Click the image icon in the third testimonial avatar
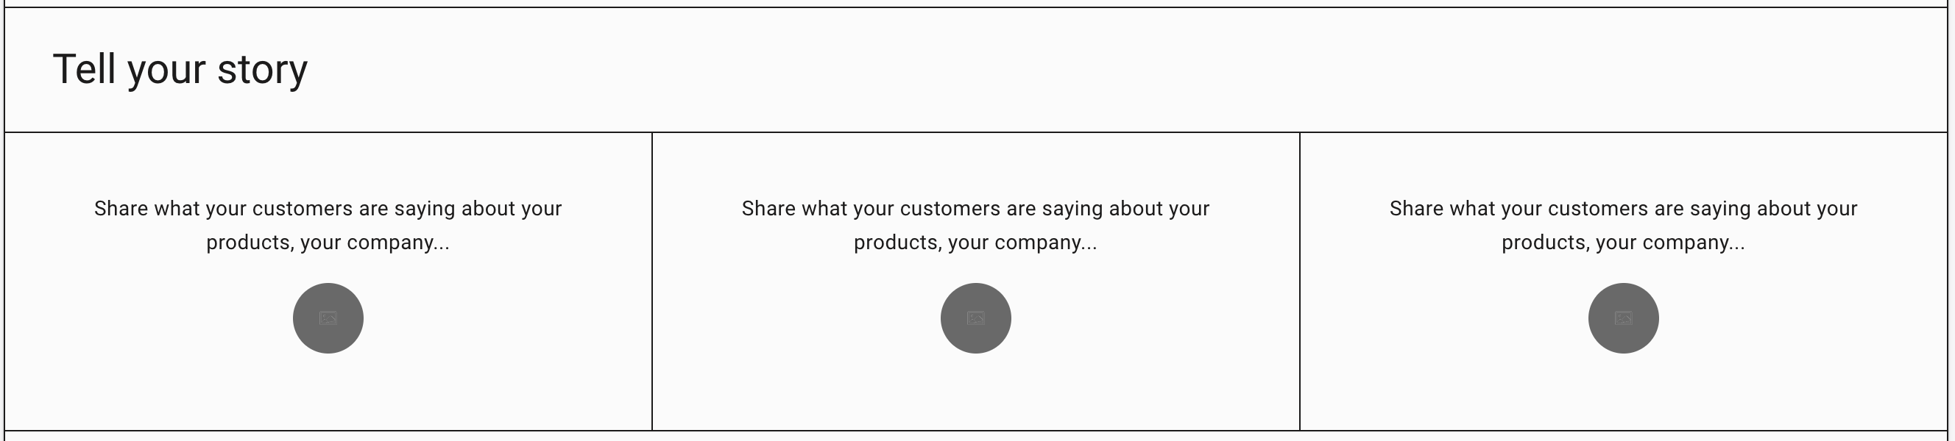The width and height of the screenshot is (1955, 441). [x=1623, y=318]
